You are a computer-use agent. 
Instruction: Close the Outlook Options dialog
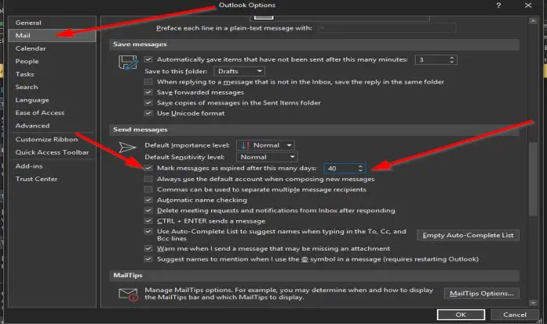pos(528,5)
